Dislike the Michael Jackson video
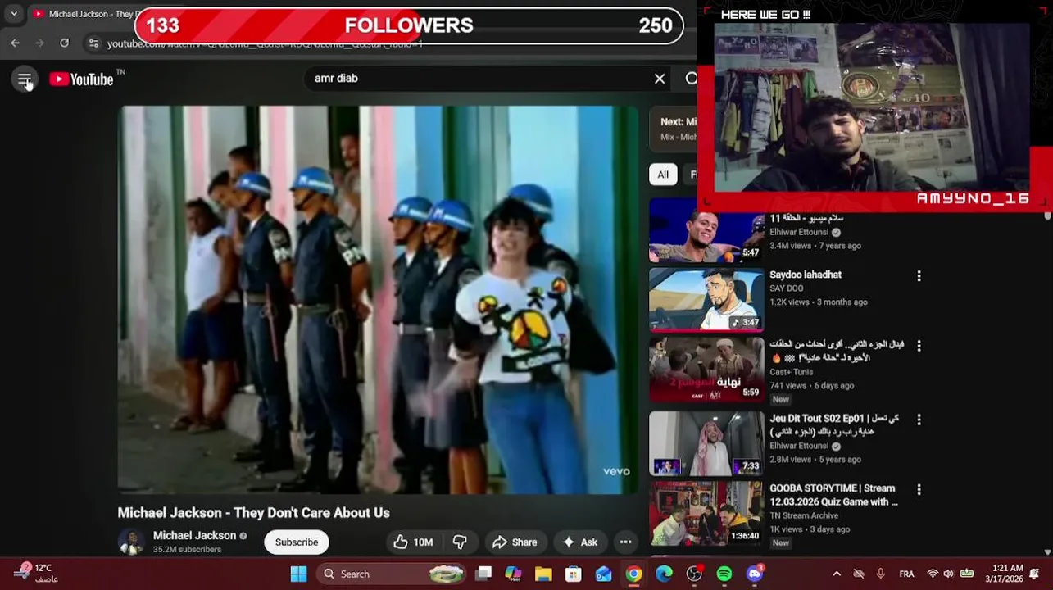 coord(460,542)
